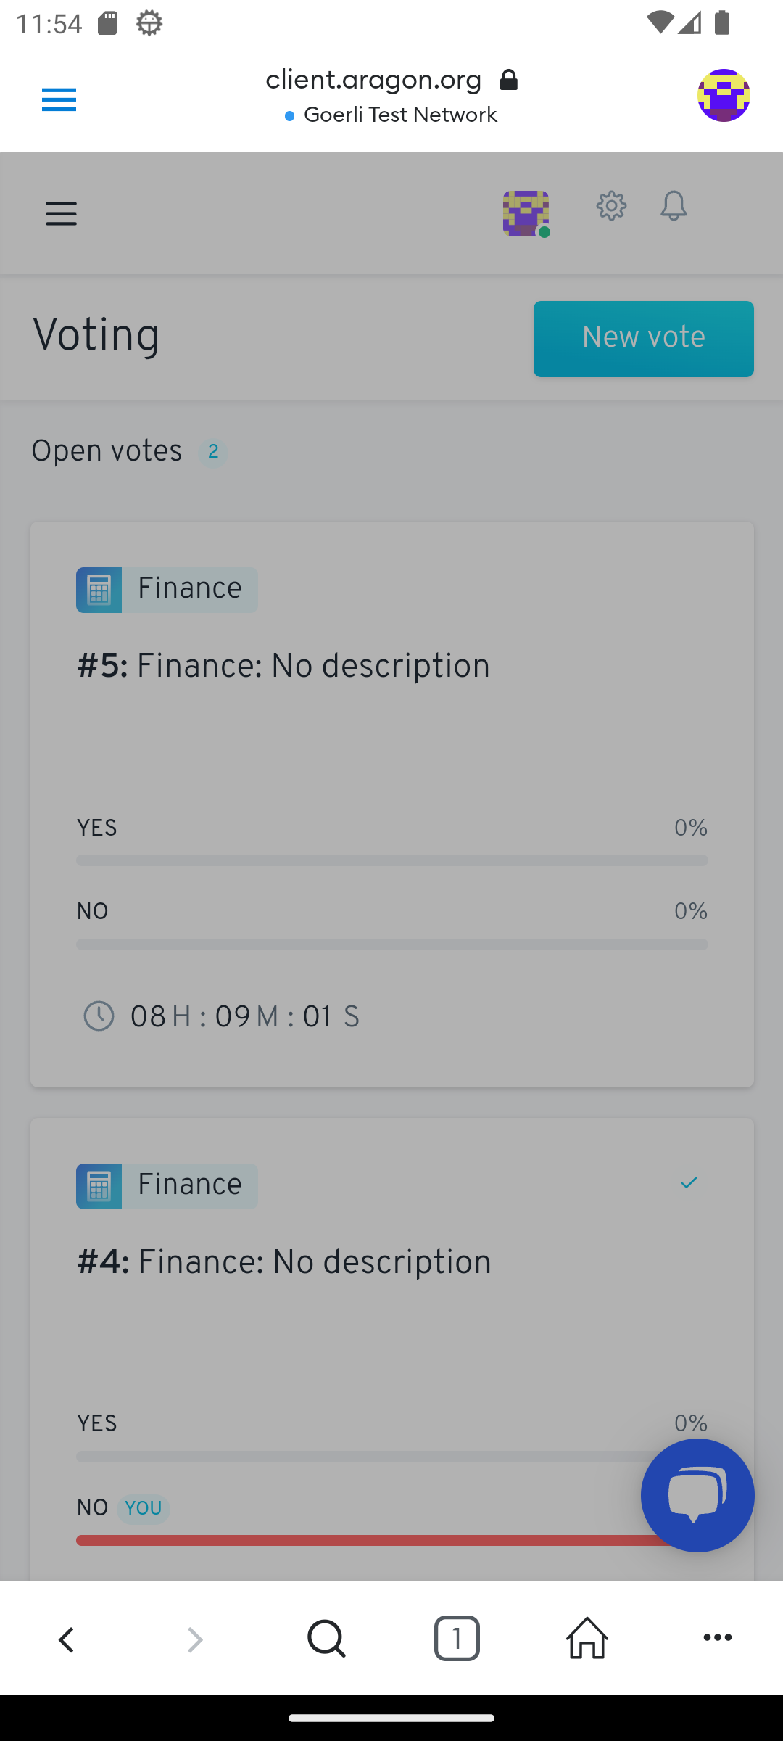Open the chat support bubble
Screen dimensions: 783x1741
pyautogui.click(x=697, y=1495)
